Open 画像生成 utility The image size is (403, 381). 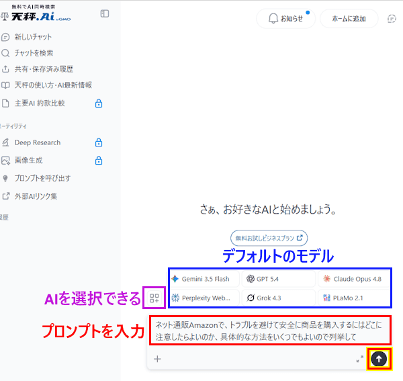click(x=28, y=161)
